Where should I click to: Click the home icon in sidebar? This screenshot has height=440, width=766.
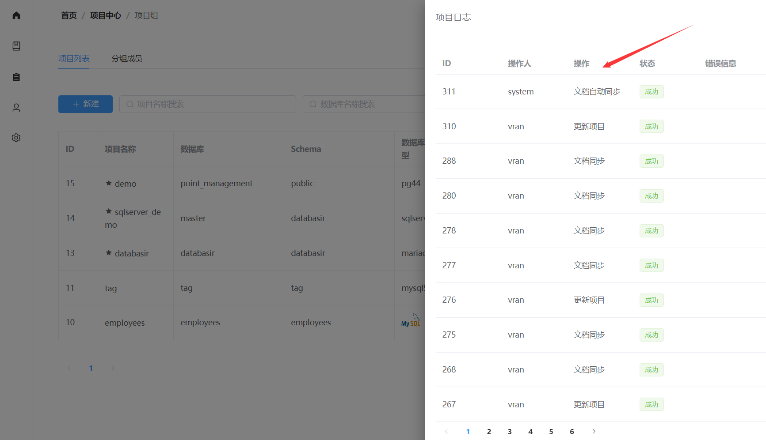tap(16, 15)
